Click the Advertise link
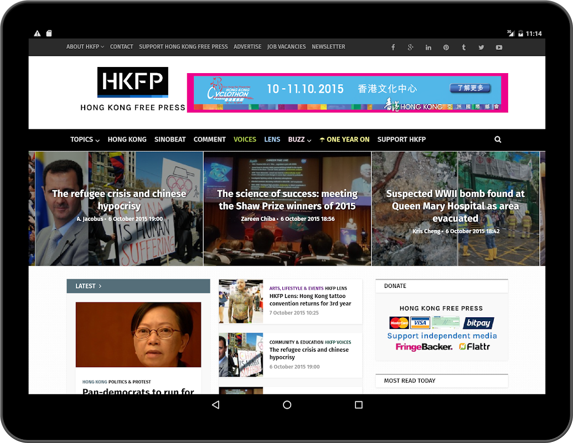 [247, 47]
